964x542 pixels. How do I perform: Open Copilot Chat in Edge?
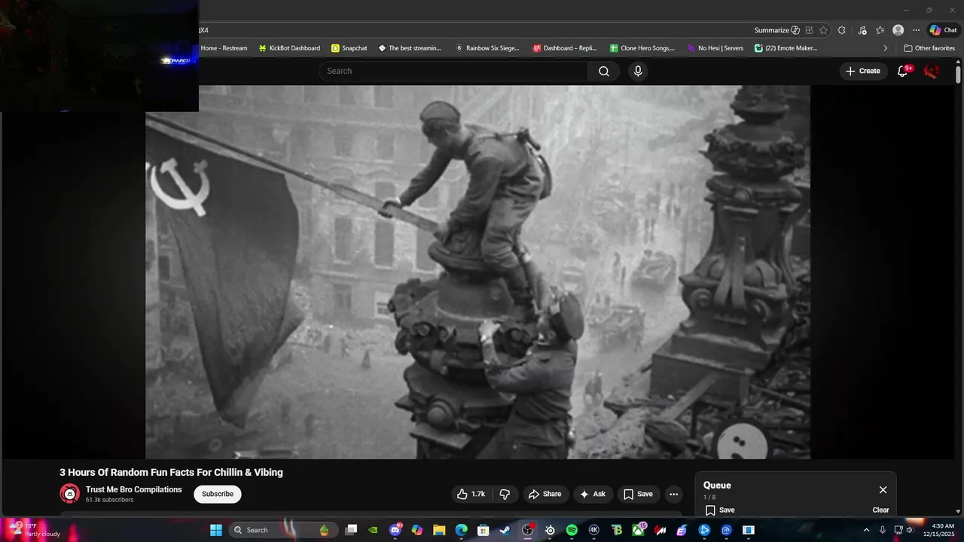pyautogui.click(x=942, y=30)
